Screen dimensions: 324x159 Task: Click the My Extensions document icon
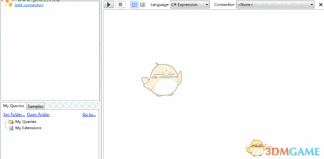tap(11, 128)
